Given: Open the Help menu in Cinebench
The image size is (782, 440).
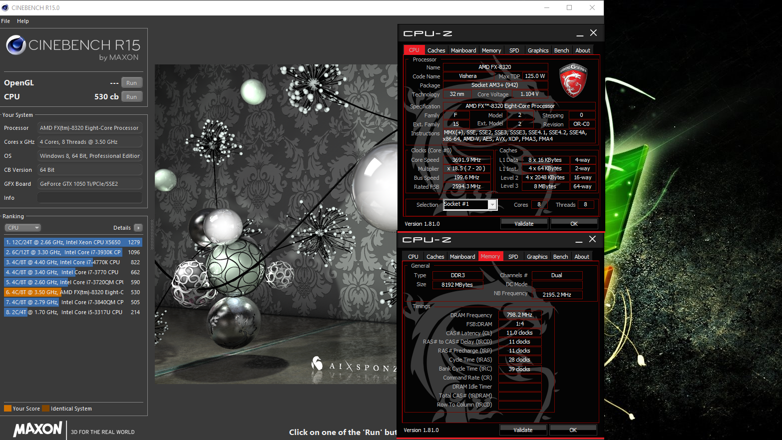Looking at the screenshot, I should click(23, 21).
